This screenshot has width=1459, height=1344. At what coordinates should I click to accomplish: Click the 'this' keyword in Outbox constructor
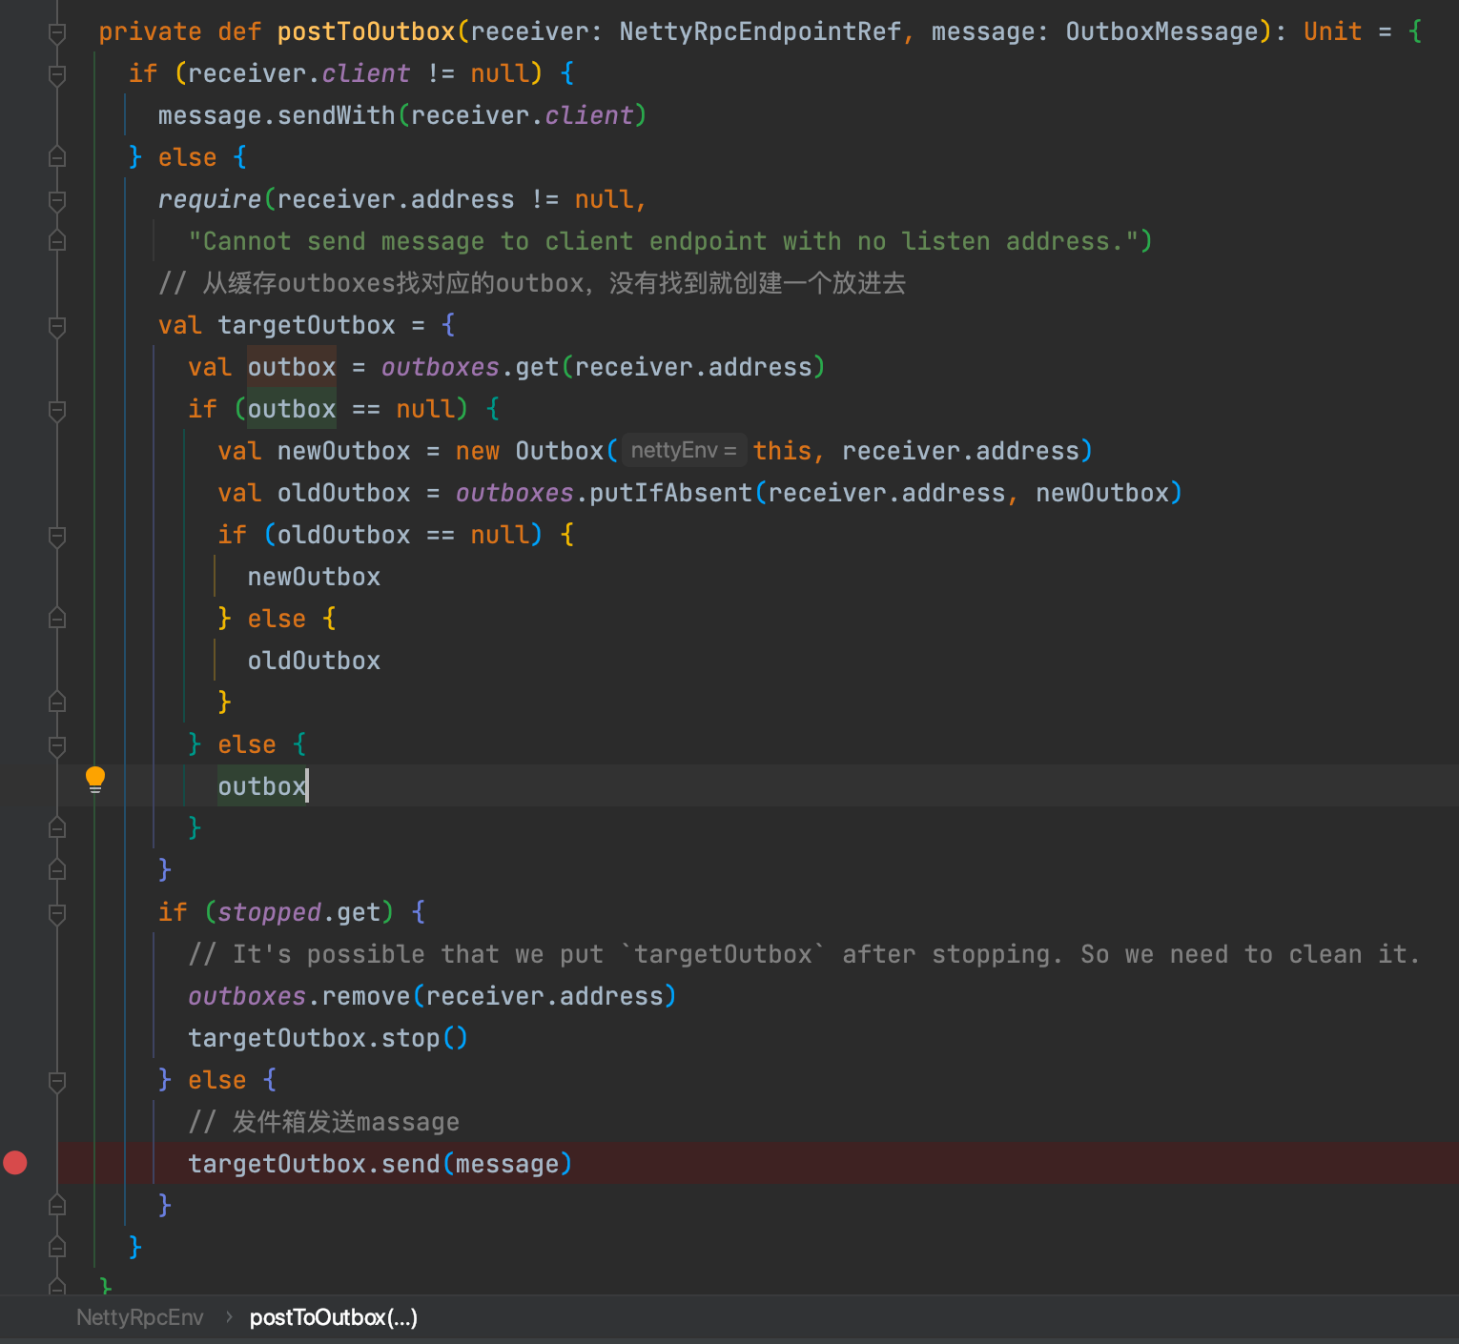click(x=782, y=451)
